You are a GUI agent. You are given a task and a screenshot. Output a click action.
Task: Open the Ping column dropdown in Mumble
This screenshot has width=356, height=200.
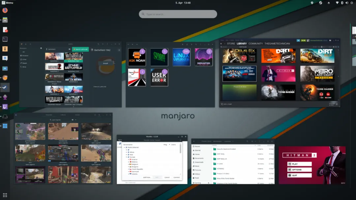[169, 144]
